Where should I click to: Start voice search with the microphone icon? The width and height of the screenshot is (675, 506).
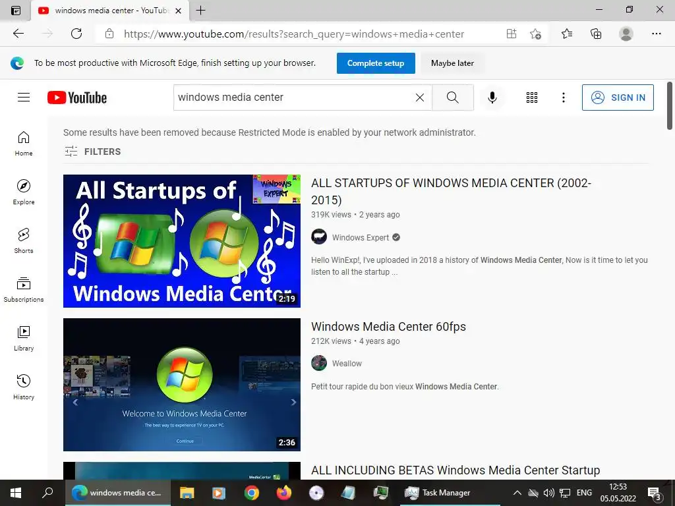coord(492,98)
